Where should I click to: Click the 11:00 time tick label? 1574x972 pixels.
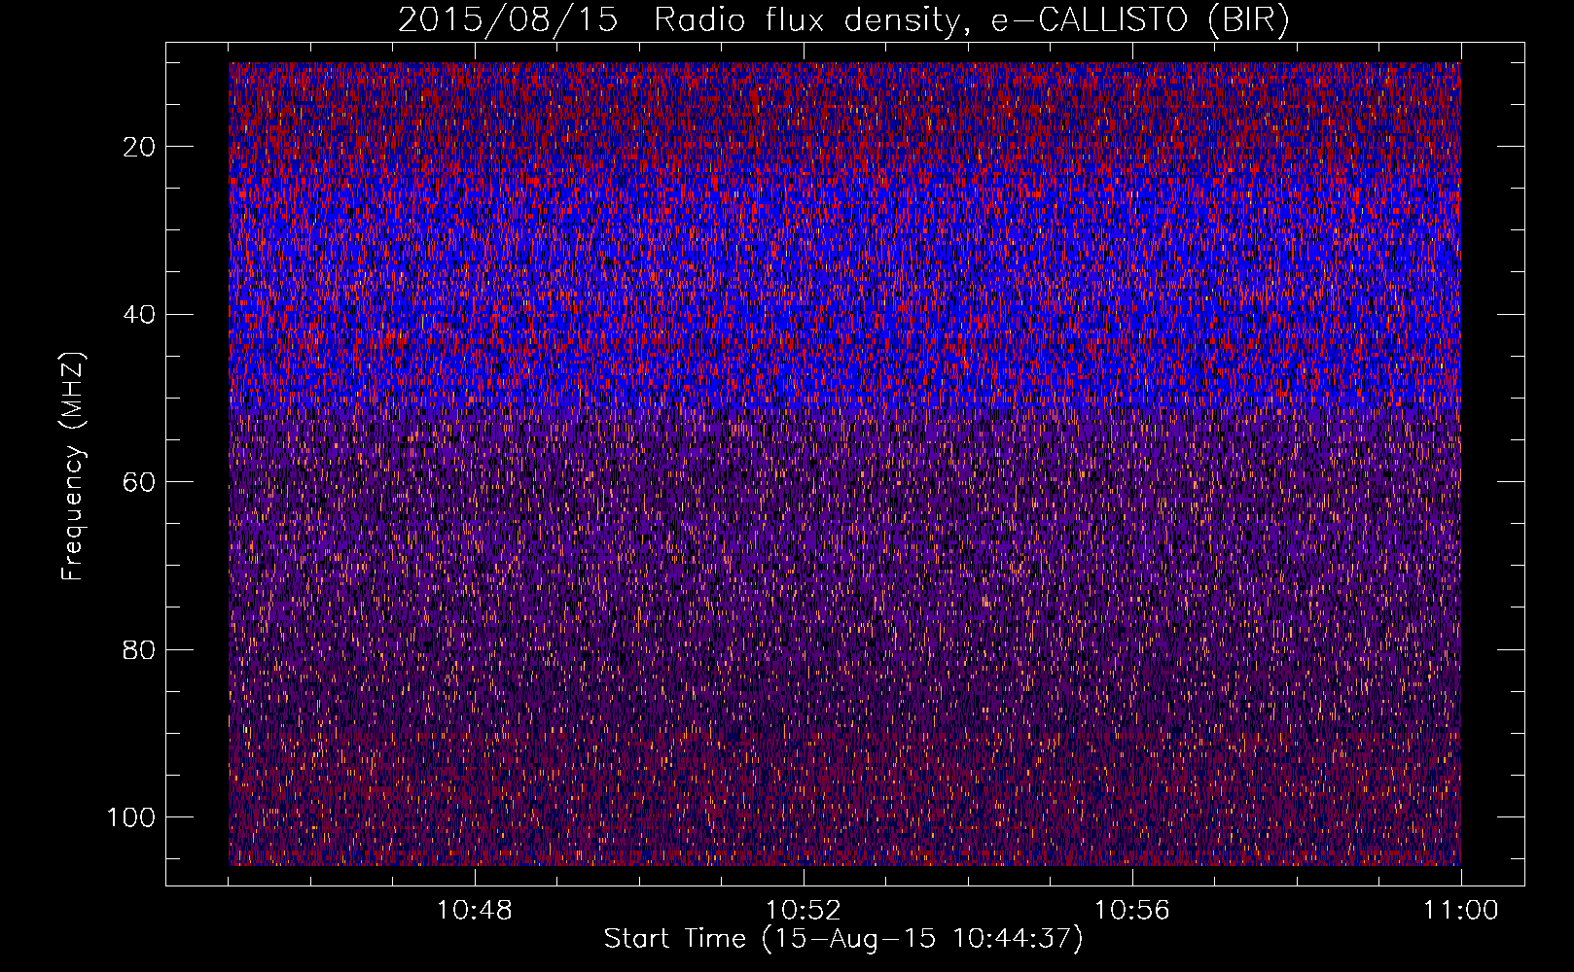tap(1461, 911)
